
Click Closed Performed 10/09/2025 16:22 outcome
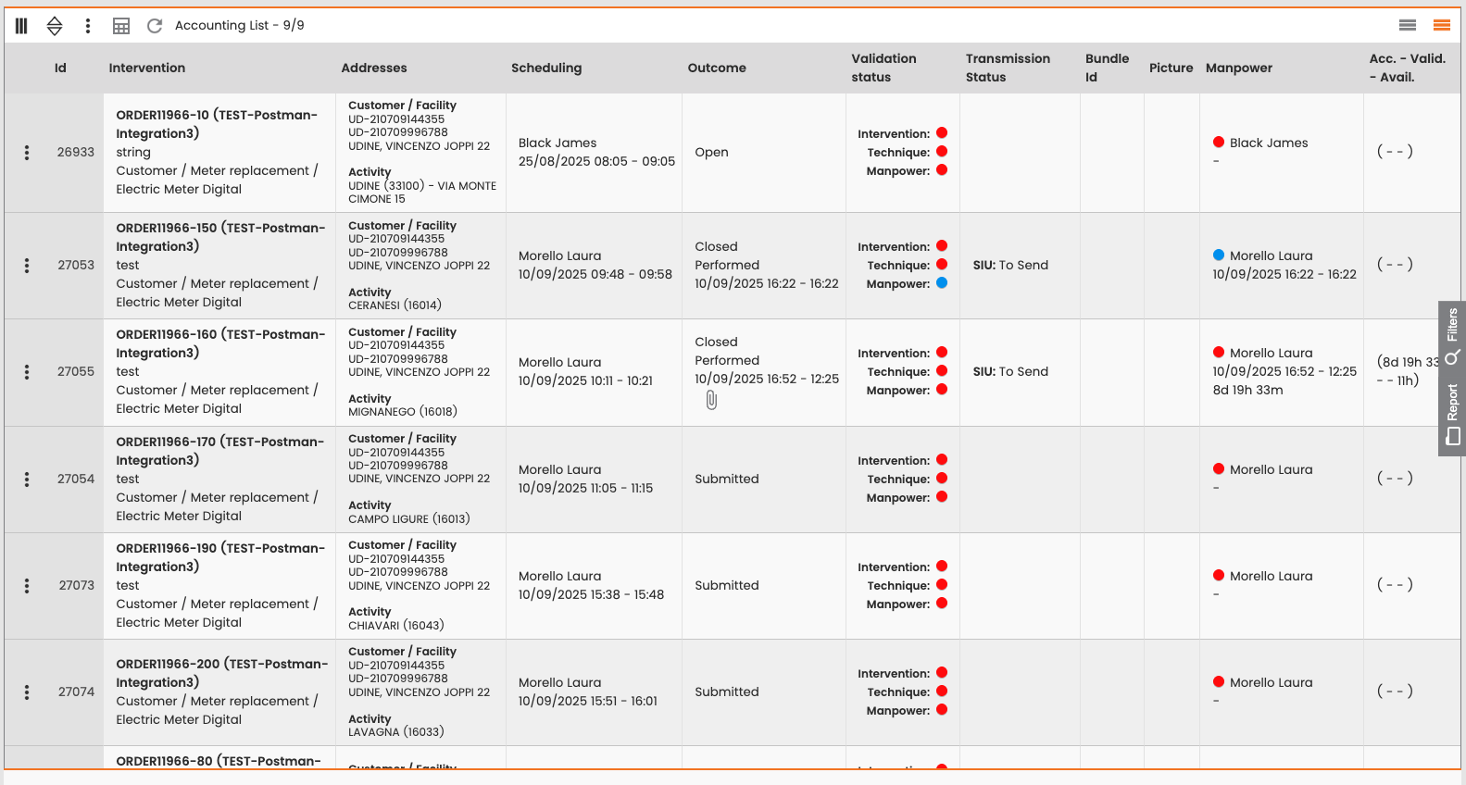pyautogui.click(x=767, y=266)
